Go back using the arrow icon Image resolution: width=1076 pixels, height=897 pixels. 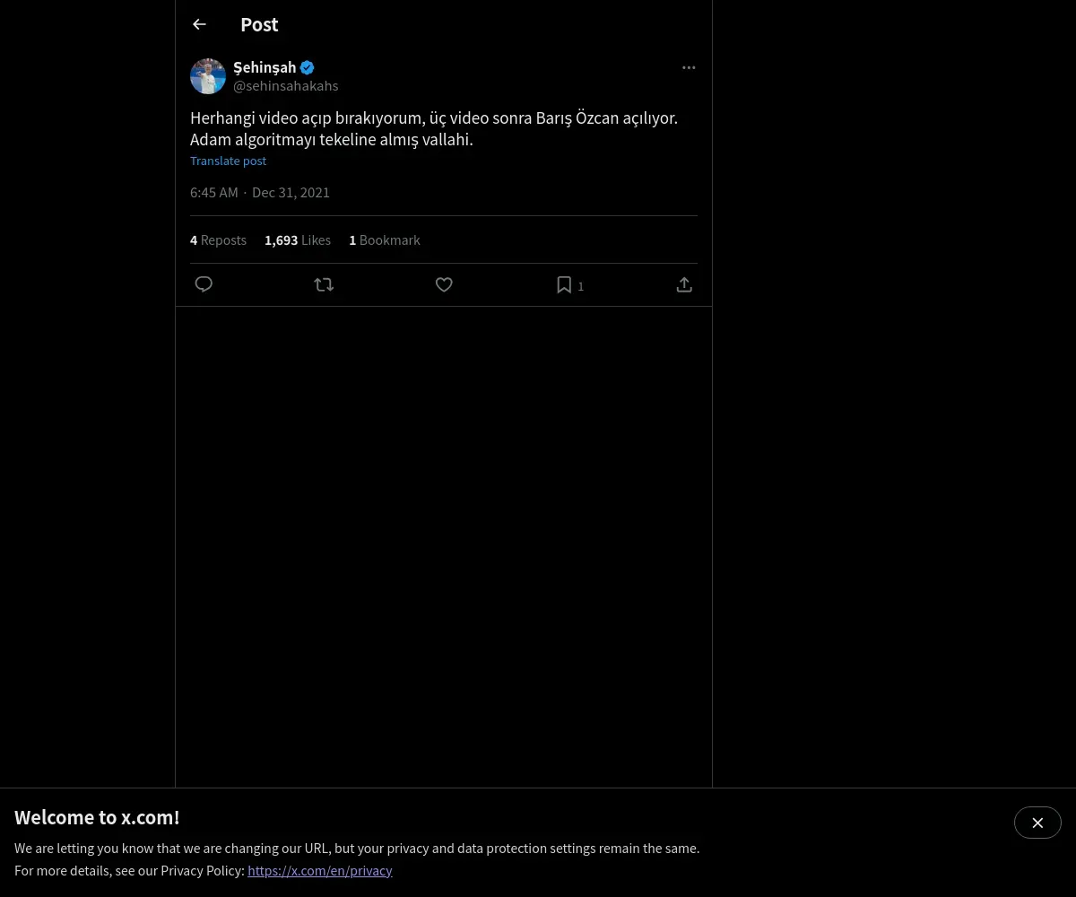coord(199,24)
